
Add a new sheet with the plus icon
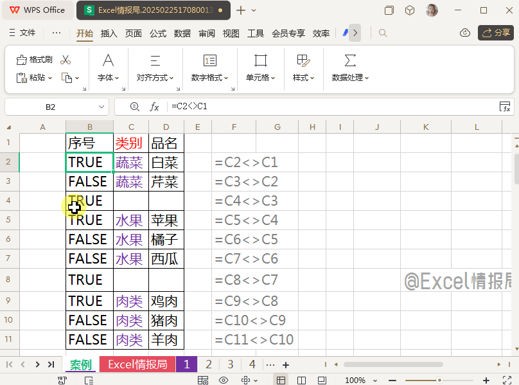(286, 364)
